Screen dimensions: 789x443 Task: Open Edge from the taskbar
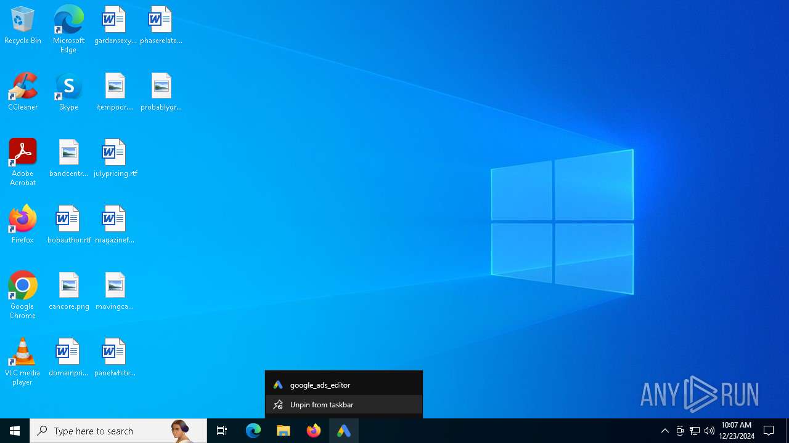point(253,431)
